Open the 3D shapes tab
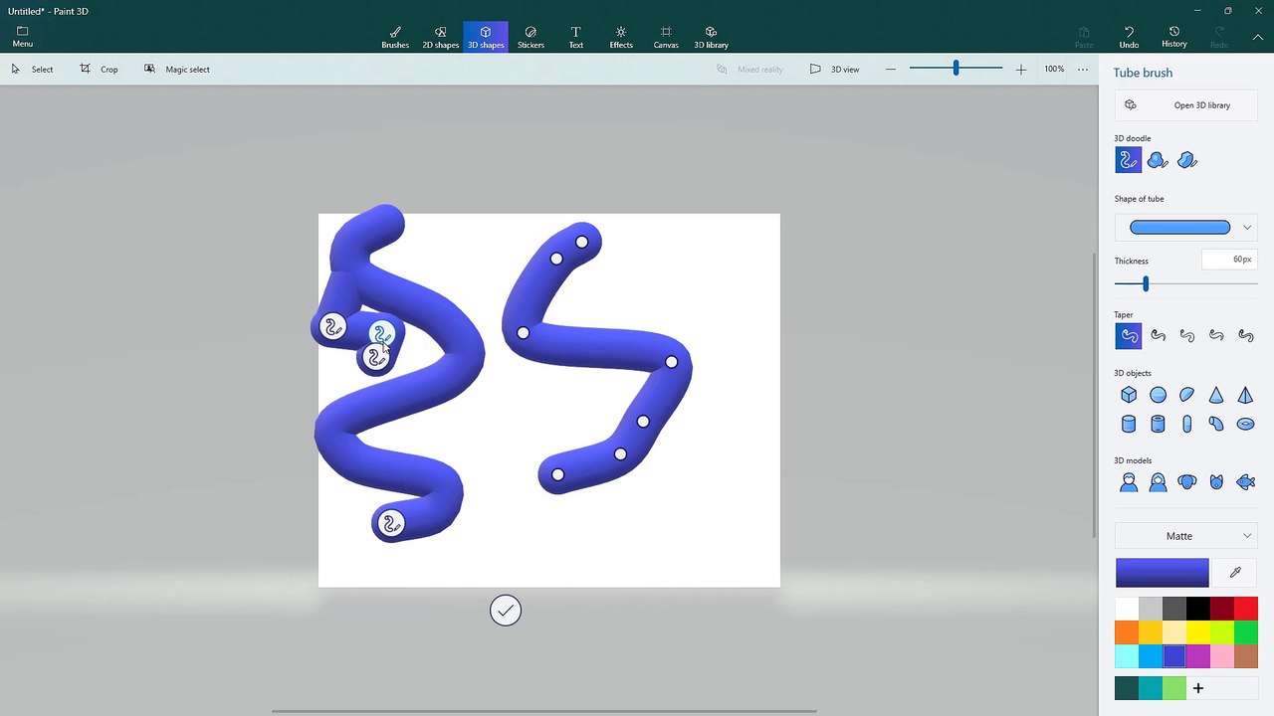 486,37
